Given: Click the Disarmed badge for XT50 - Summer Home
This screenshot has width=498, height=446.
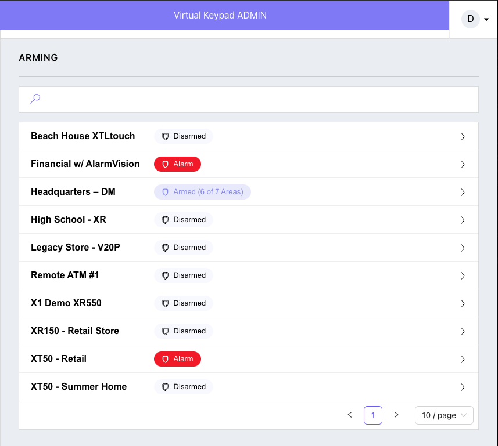Looking at the screenshot, I should [x=184, y=387].
